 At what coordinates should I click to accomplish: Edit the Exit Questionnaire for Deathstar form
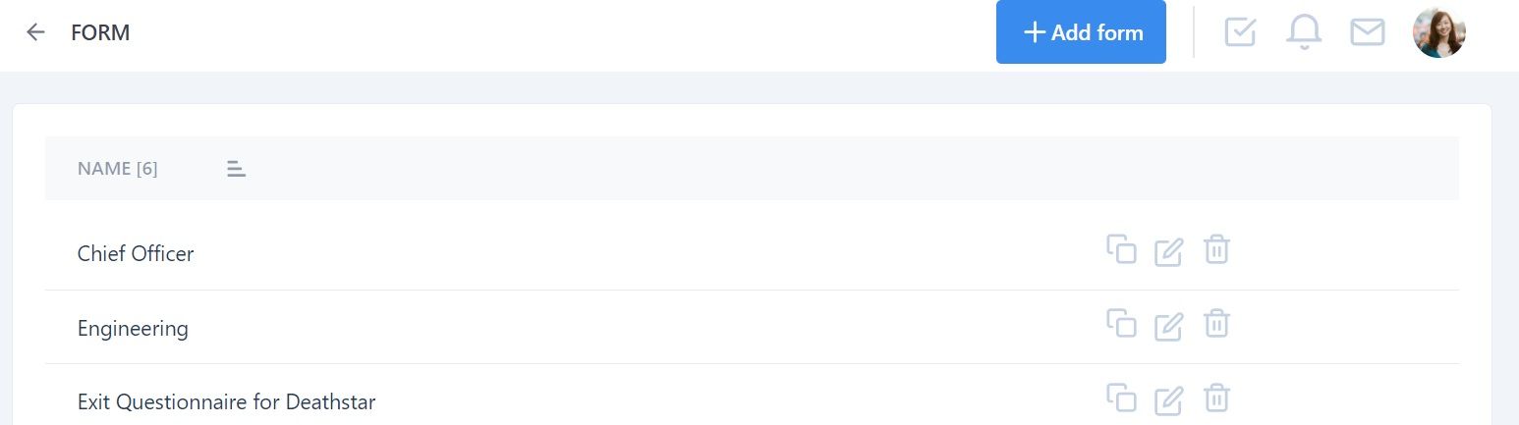point(1168,399)
